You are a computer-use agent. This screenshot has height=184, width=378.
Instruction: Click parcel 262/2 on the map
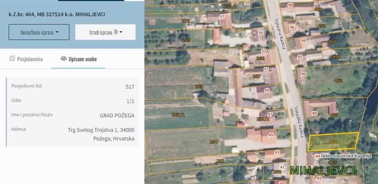coord(178,115)
